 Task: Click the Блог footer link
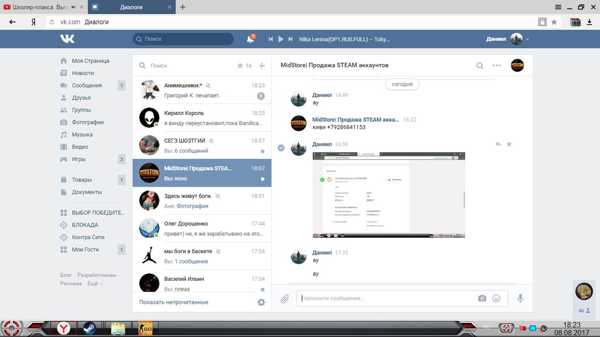pyautogui.click(x=66, y=275)
